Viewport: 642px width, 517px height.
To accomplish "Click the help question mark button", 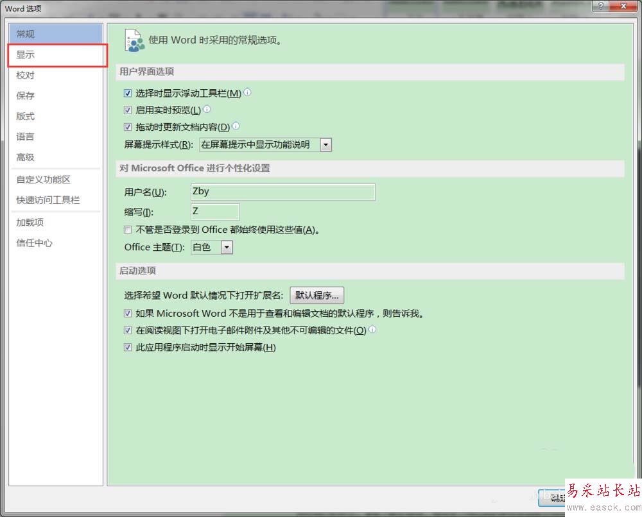I will (600, 6).
